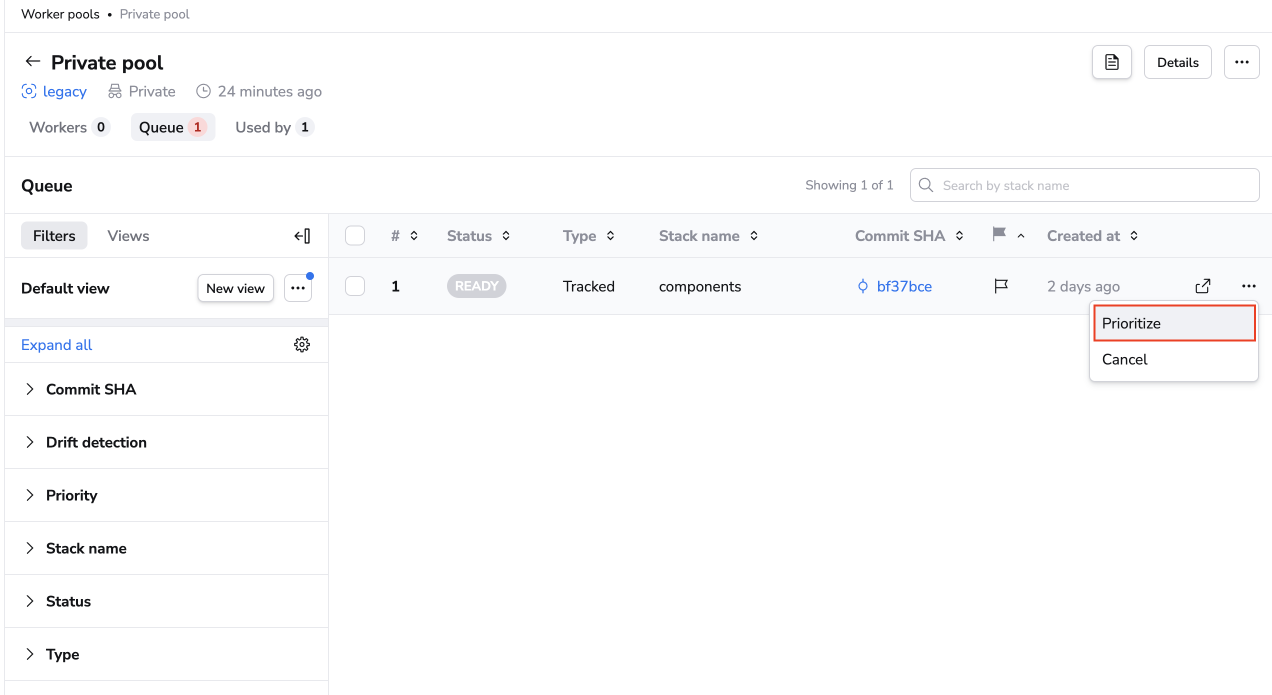
Task: Check the components row checkbox
Action: pos(355,286)
